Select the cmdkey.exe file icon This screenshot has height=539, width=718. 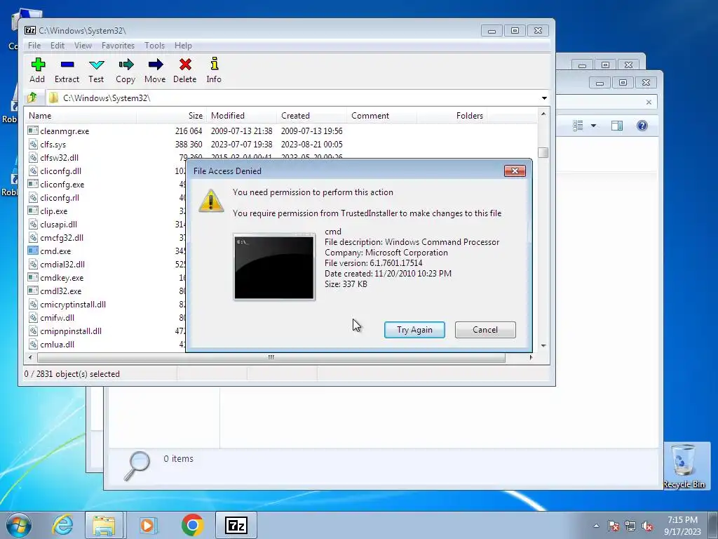[x=32, y=277]
